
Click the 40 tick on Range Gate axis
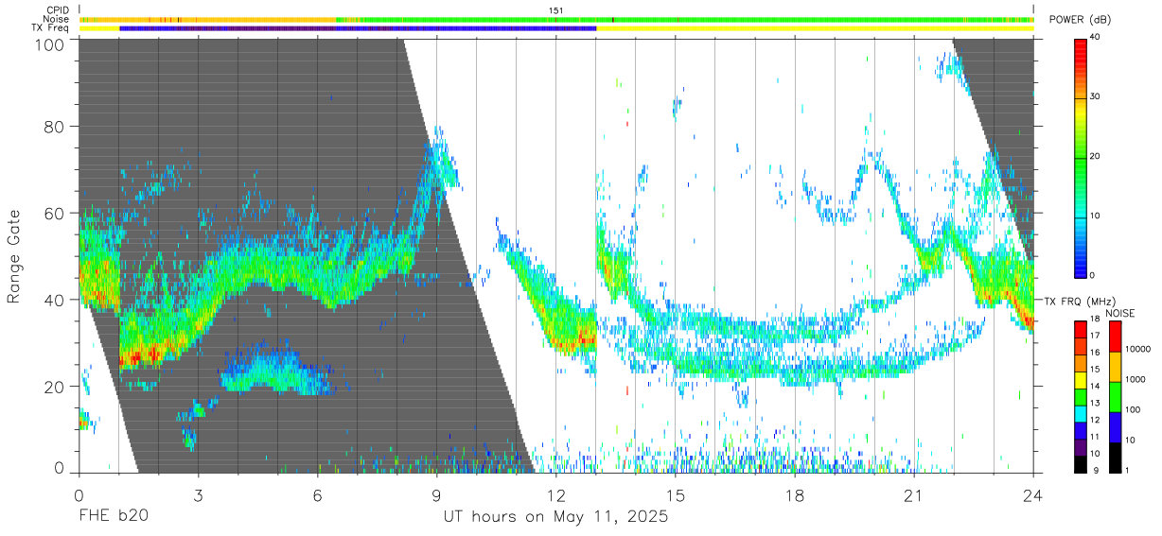point(55,300)
